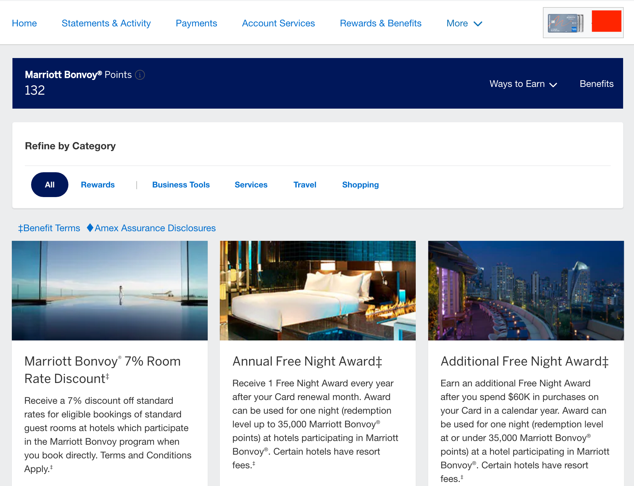
Task: Filter benefits by Business Tools
Action: 181,184
